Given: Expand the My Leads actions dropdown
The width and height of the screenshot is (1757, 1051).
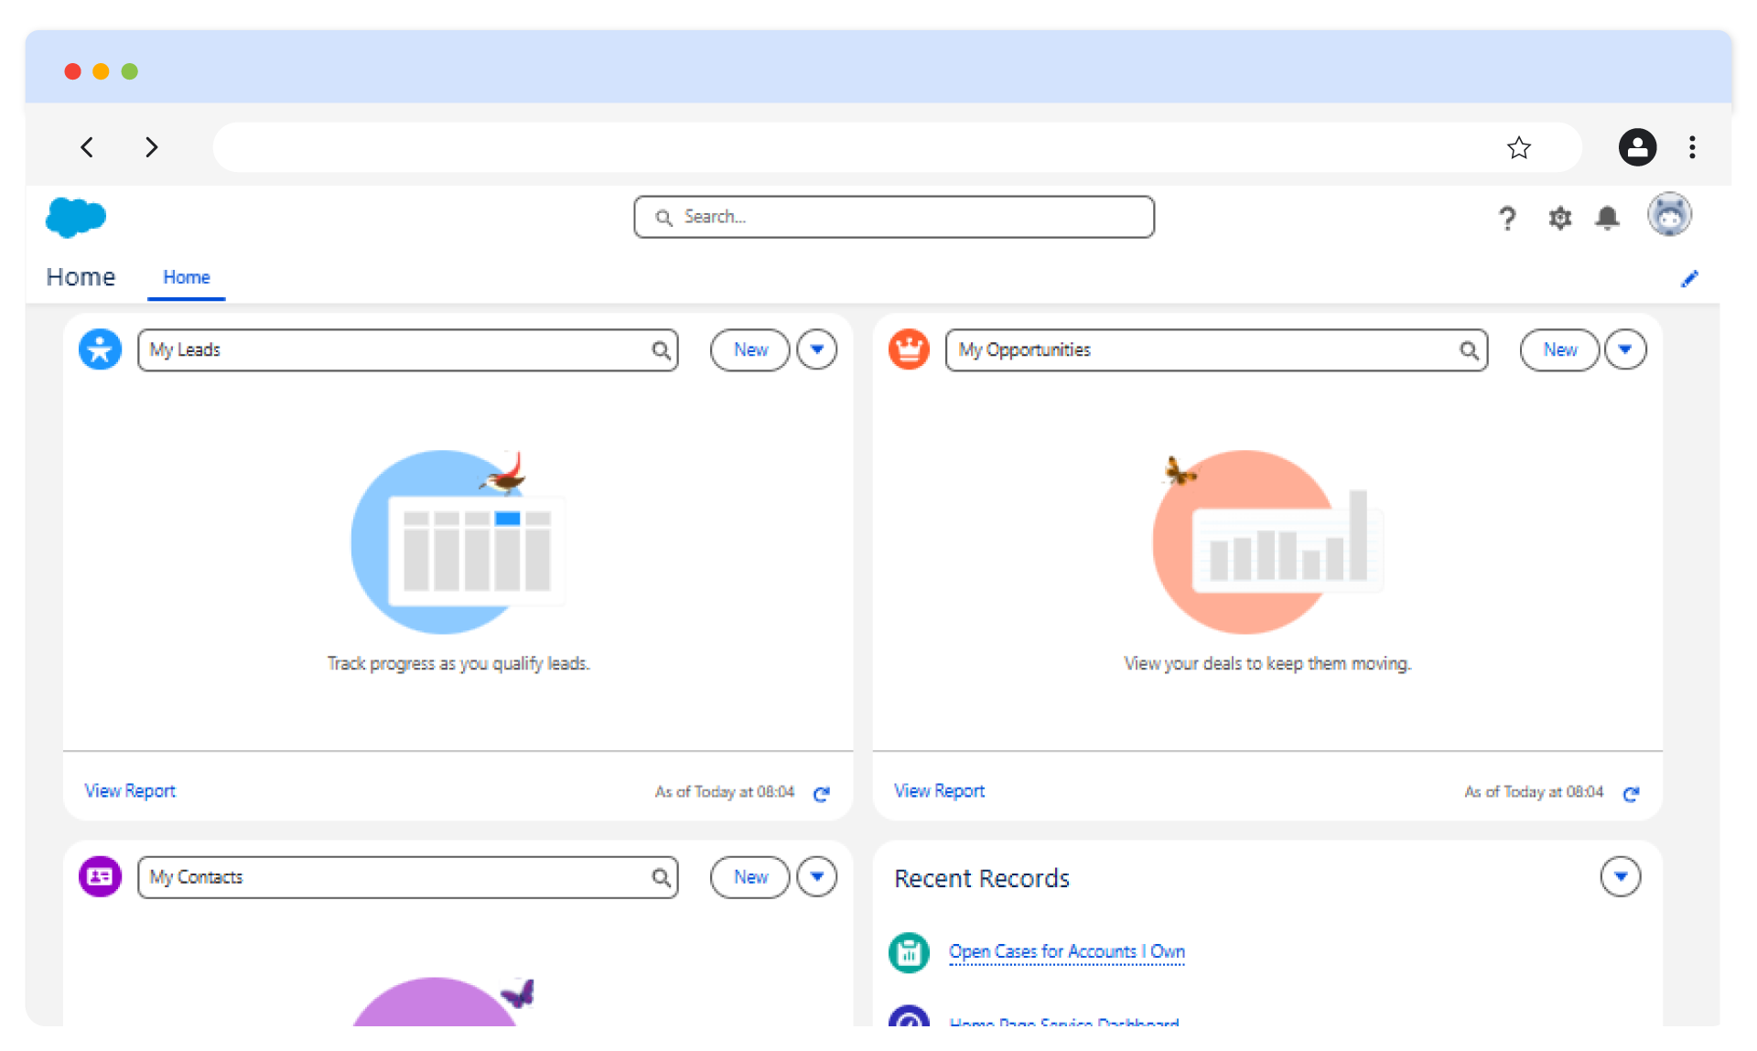Looking at the screenshot, I should tap(816, 349).
